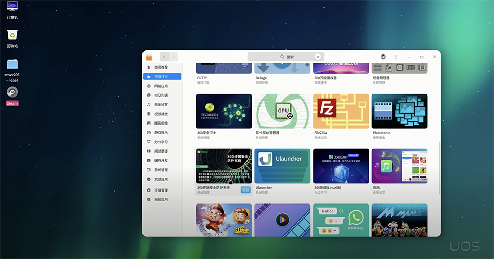Open the 斗地主 game thumbnail

(x=224, y=220)
